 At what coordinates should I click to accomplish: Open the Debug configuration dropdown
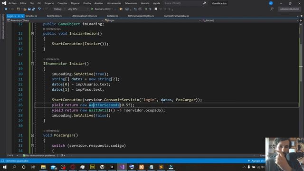coord(59,9)
